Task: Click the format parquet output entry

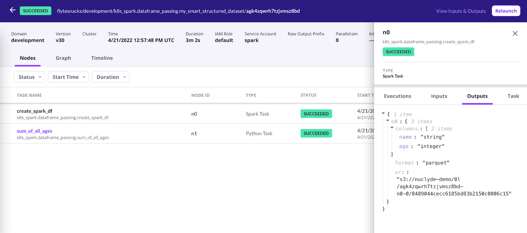Action: 422,163
